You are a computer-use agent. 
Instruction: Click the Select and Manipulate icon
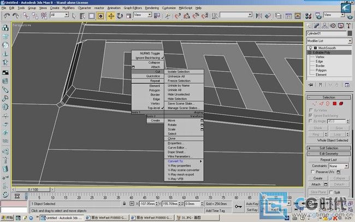168,16
